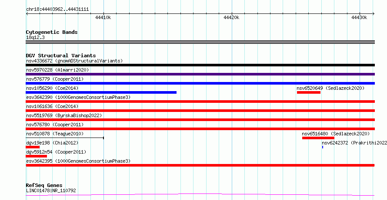This screenshot has height=200, width=387.
Task: Click the 44420k ruler label
Action: click(x=231, y=17)
